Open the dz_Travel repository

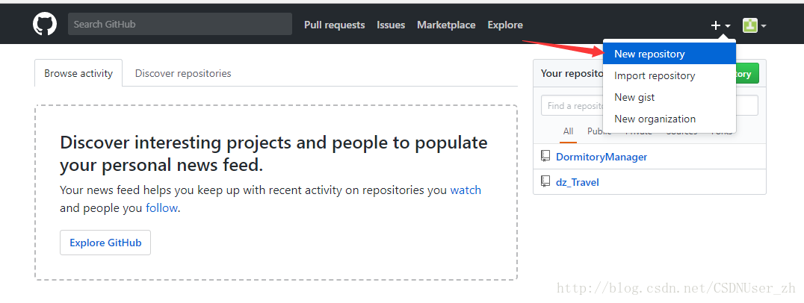pos(578,181)
